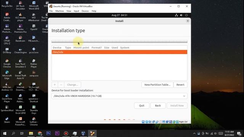Image resolution: width=244 pixels, height=137 pixels.
Task: Open pcsx2.exe desktop shortcut
Action: [x=34, y=51]
